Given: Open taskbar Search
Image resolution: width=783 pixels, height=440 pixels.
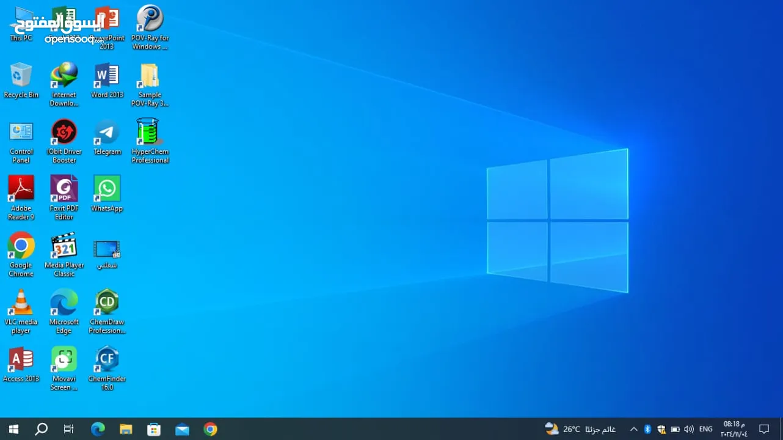Looking at the screenshot, I should [x=41, y=429].
